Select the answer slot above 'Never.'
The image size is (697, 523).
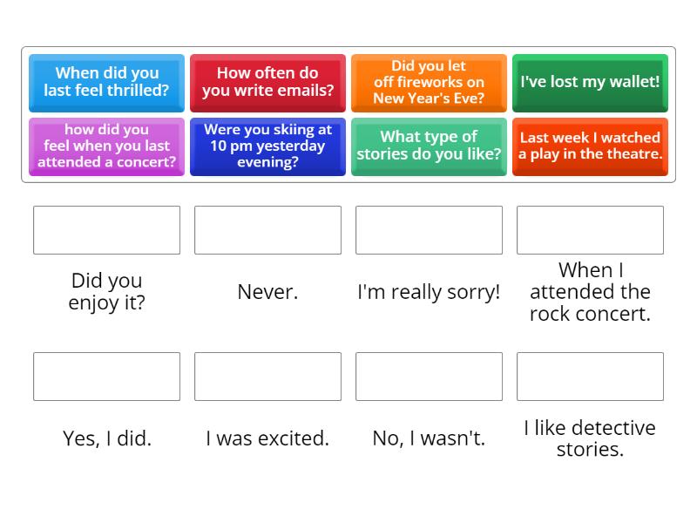(267, 230)
